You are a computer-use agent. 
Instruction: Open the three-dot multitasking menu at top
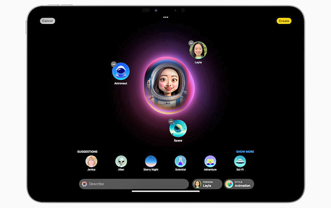pos(166,17)
